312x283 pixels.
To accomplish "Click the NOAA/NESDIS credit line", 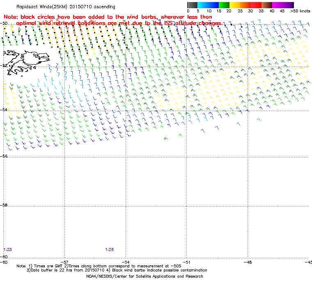I will [145, 276].
